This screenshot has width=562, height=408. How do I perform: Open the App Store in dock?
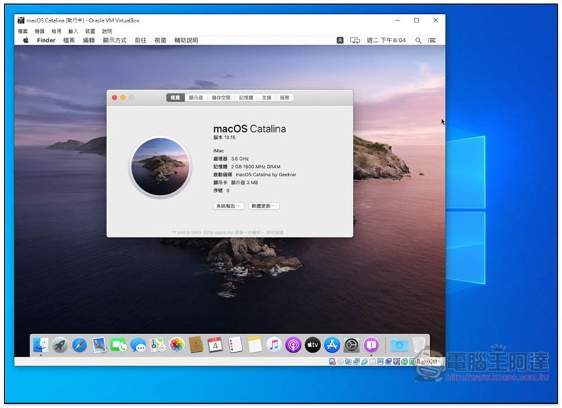[x=332, y=345]
